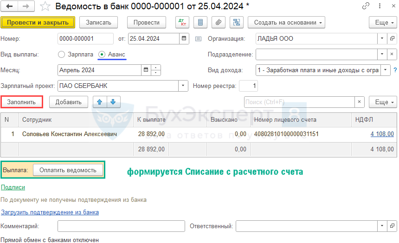Open Ответственный in separate form

392,226
